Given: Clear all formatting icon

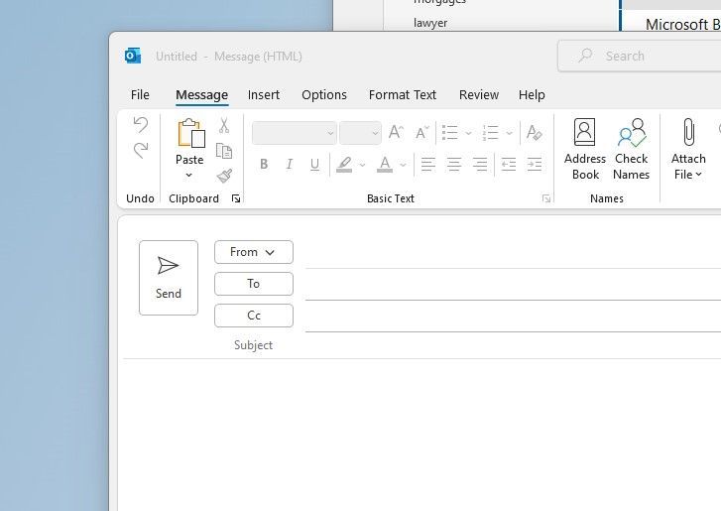Looking at the screenshot, I should click(534, 133).
